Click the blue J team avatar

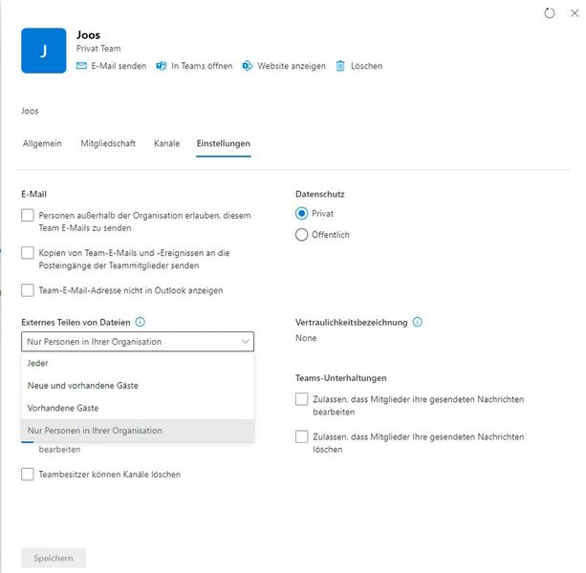point(44,51)
